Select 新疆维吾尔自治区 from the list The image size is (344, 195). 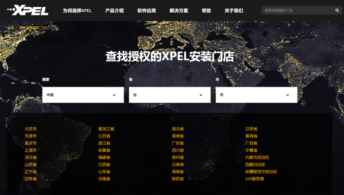(261, 171)
